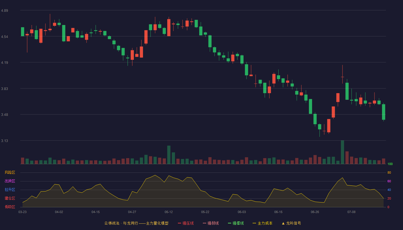Click the 3.13 price axis label
Viewport: 403px width, 230px height.
5,141
